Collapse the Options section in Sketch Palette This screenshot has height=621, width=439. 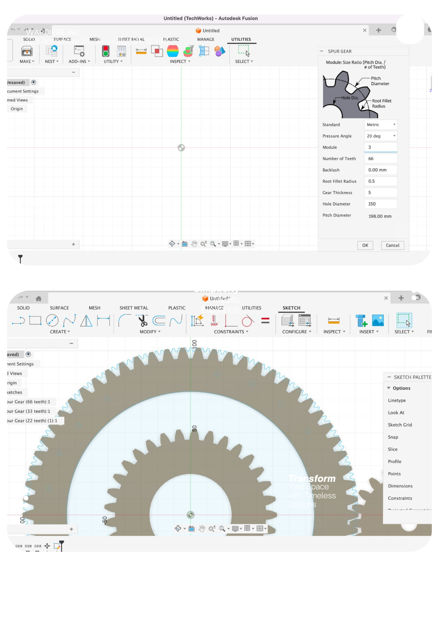click(389, 388)
